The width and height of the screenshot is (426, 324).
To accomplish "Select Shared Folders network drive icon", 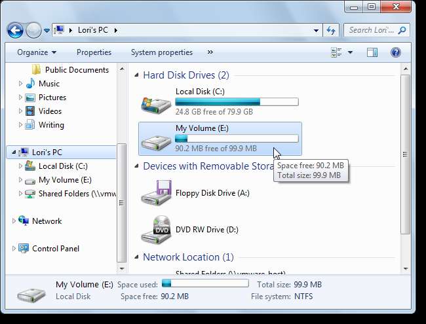I will [30, 194].
